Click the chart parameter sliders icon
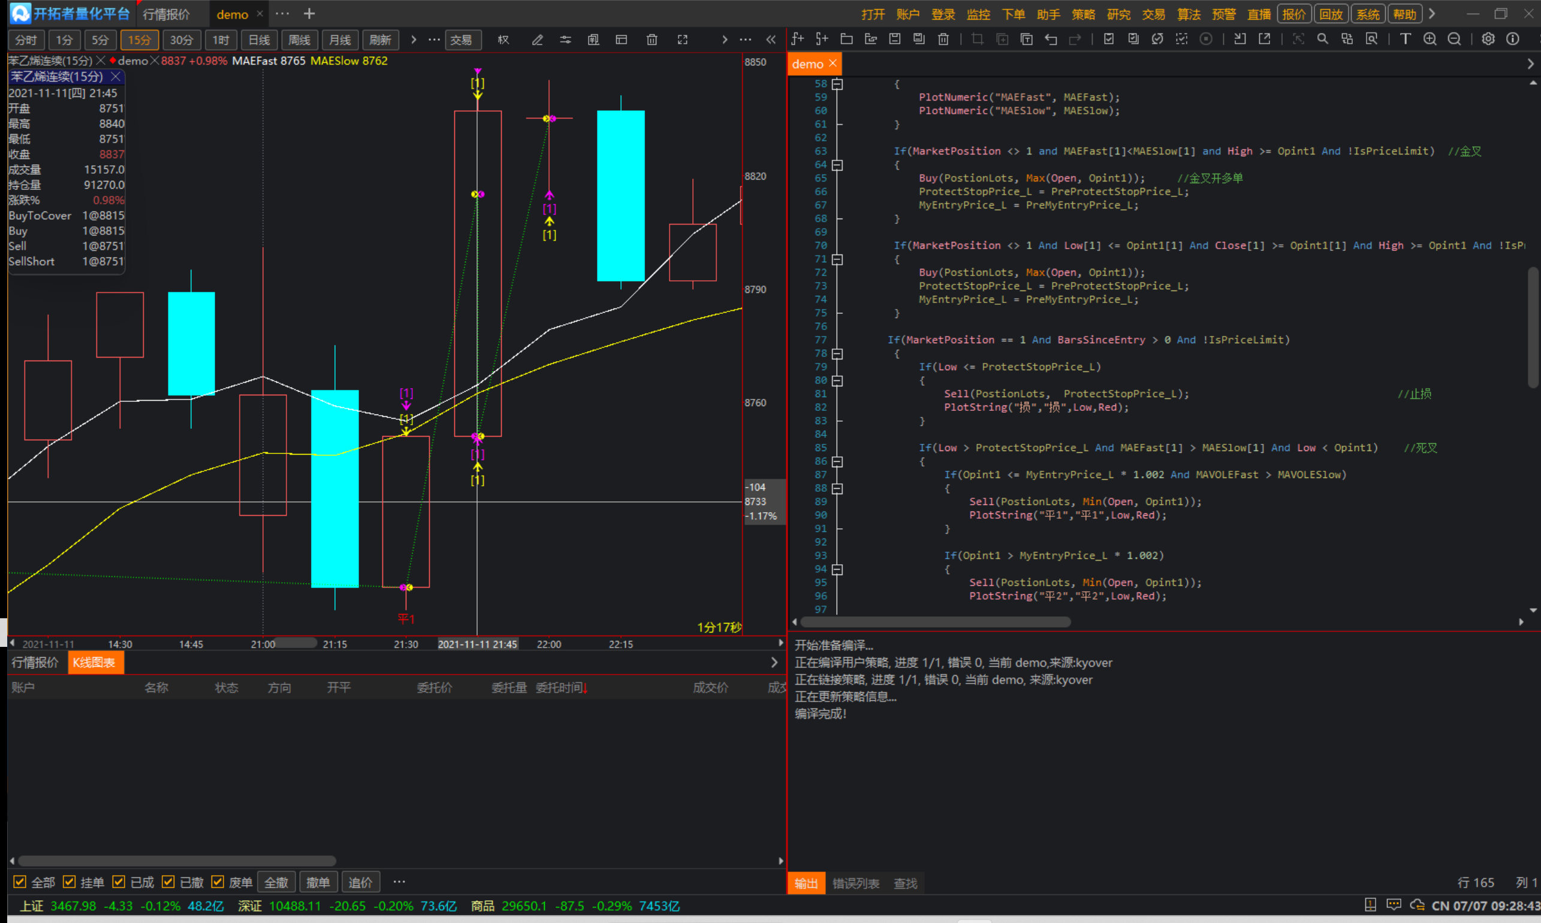 [x=565, y=40]
